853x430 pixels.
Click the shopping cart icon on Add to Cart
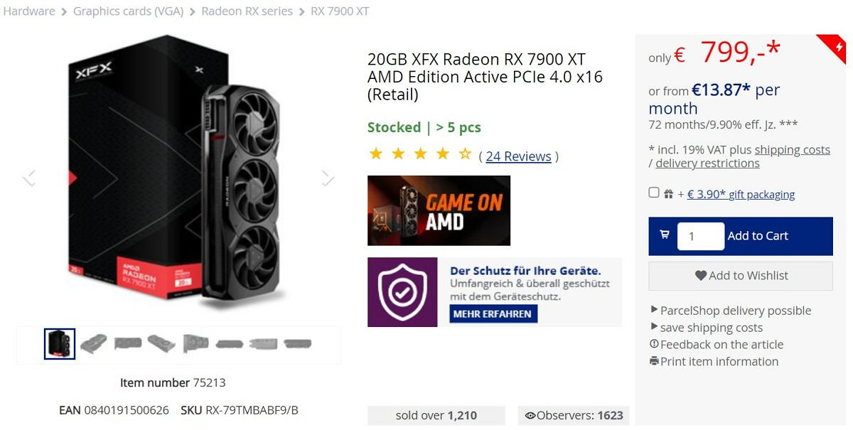(664, 236)
